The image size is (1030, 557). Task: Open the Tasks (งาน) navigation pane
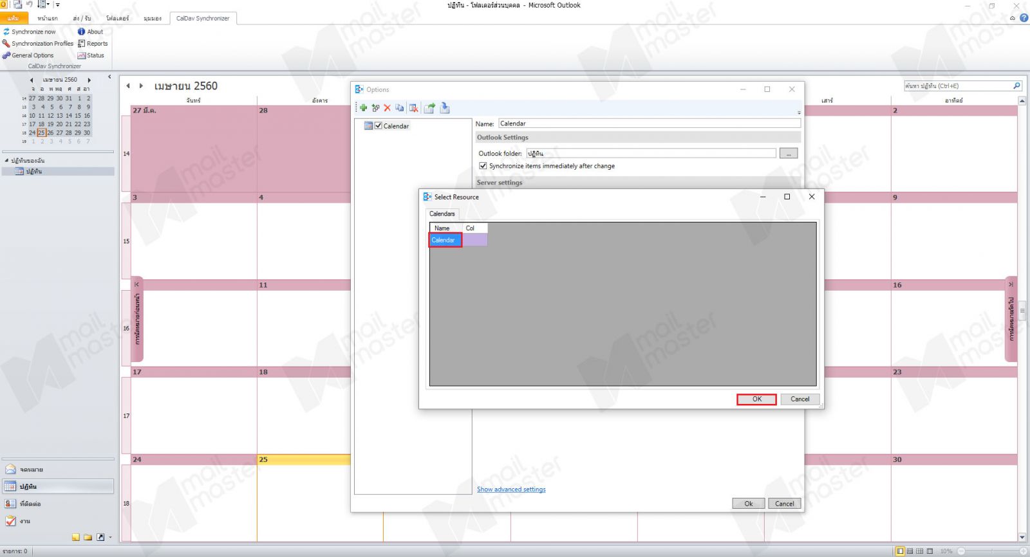point(58,521)
